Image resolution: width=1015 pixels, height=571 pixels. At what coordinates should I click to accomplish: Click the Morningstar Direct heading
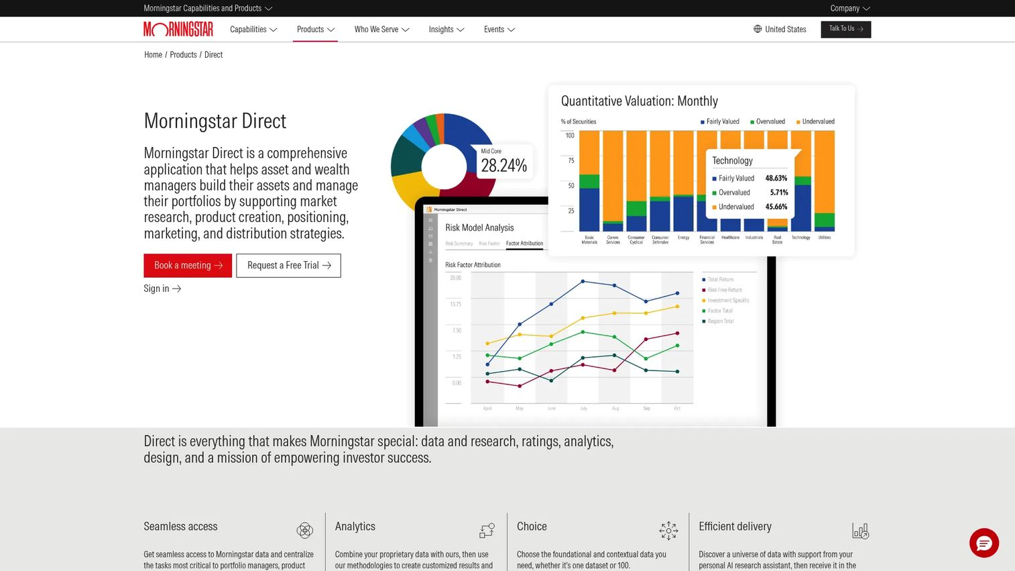[215, 121]
